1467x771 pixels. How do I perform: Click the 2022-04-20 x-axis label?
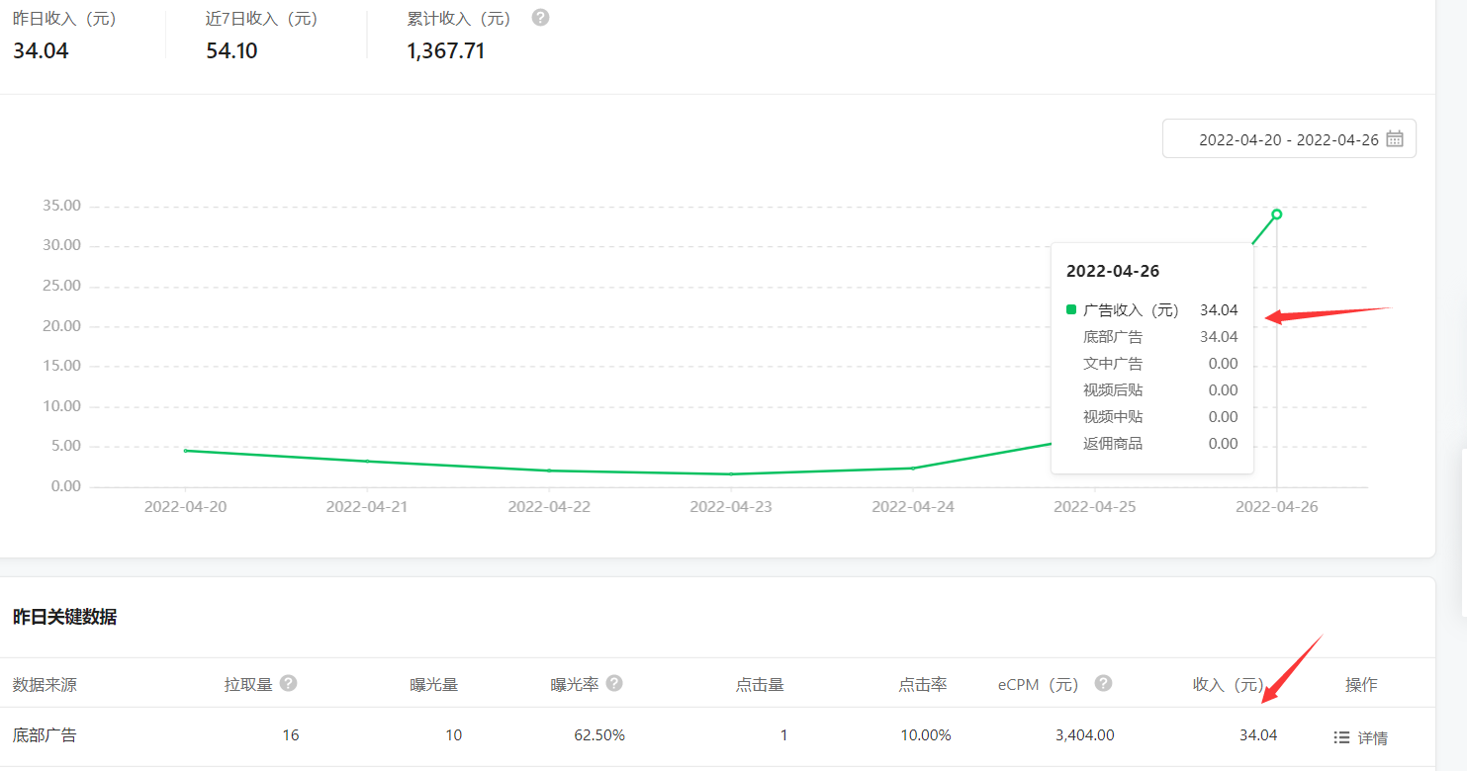(185, 506)
